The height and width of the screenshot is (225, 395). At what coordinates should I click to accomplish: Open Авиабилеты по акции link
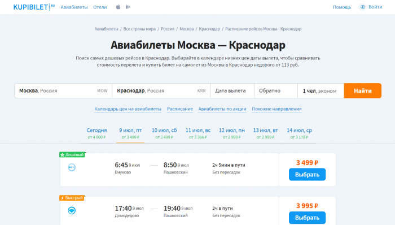pyautogui.click(x=222, y=109)
